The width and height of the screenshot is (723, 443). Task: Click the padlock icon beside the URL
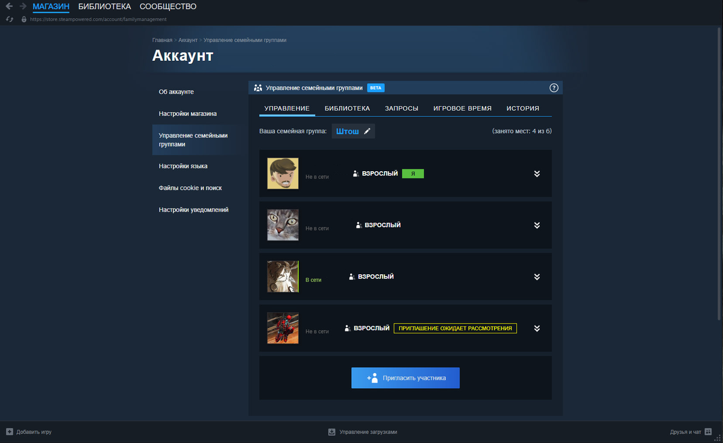24,19
